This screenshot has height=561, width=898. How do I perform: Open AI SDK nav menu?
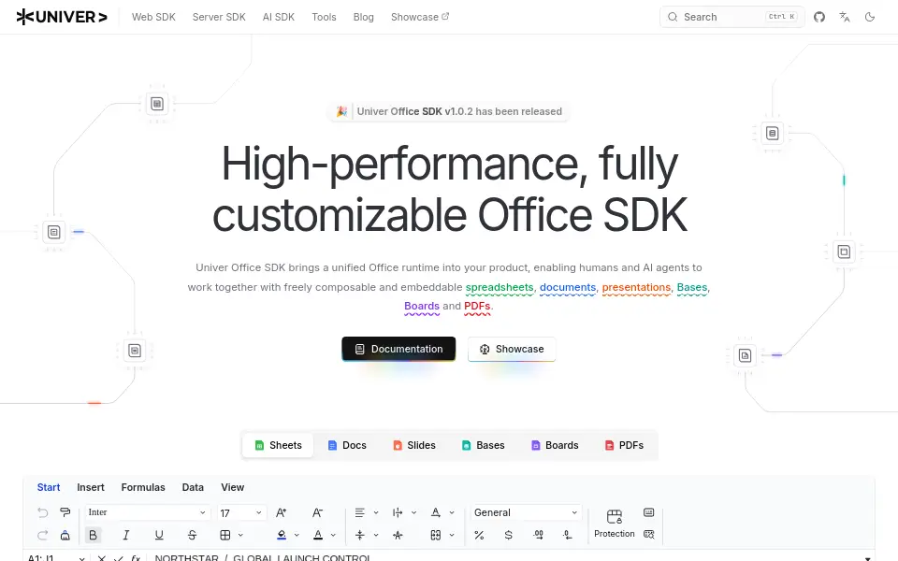click(279, 17)
